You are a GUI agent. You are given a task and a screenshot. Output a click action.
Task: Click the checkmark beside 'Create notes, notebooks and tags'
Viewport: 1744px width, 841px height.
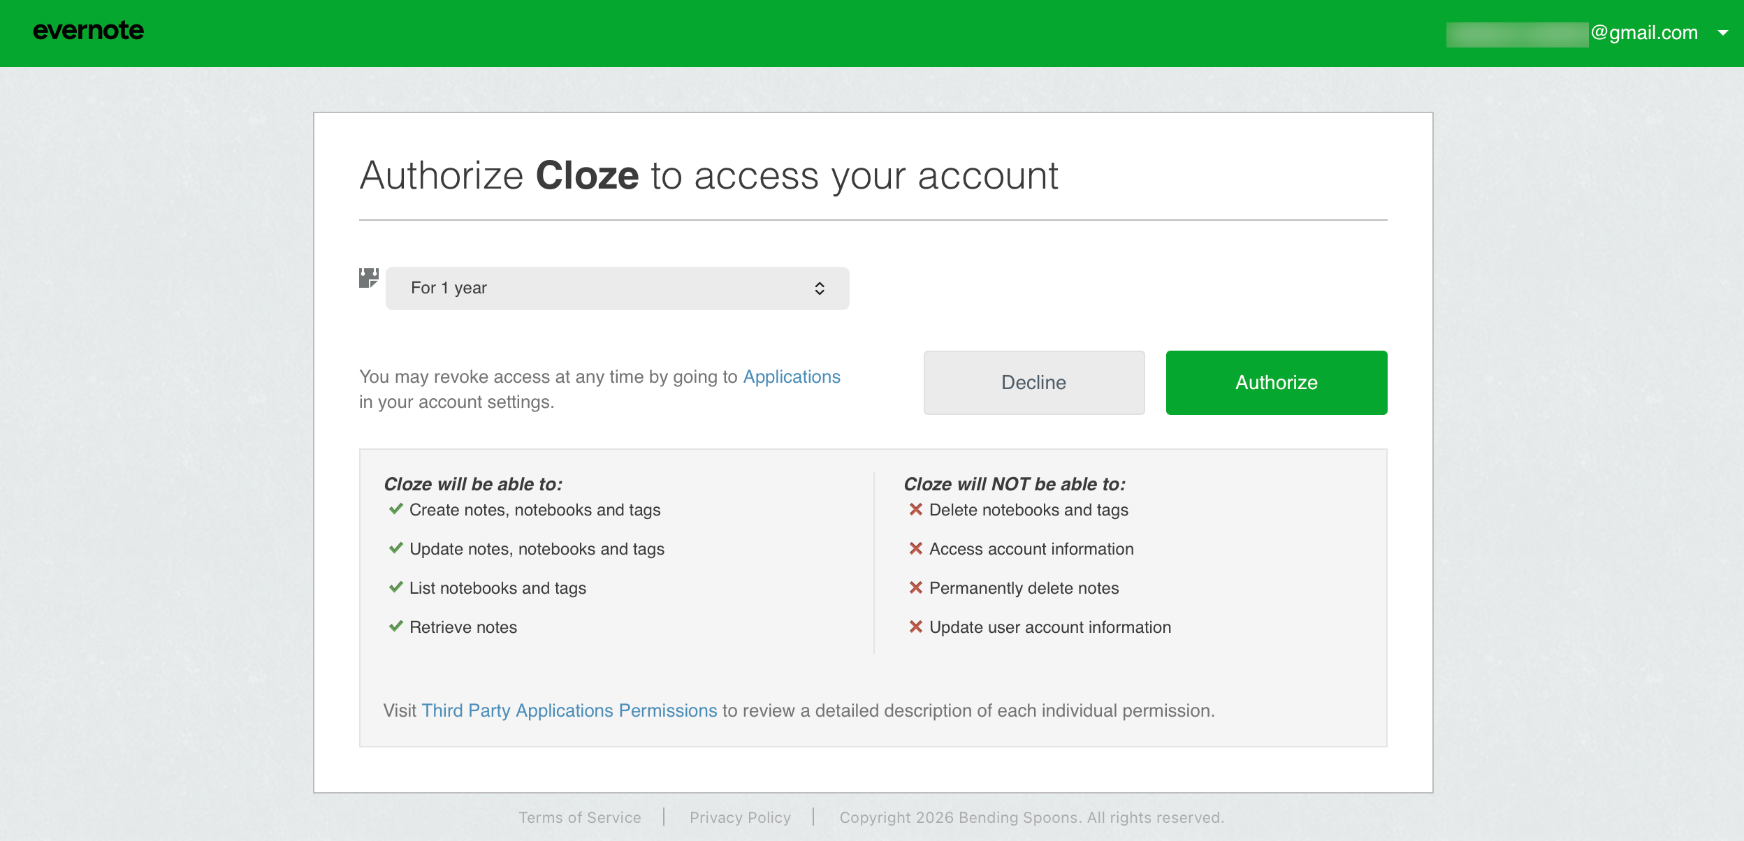[396, 509]
